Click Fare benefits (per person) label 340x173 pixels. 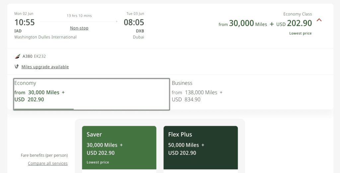click(x=44, y=155)
